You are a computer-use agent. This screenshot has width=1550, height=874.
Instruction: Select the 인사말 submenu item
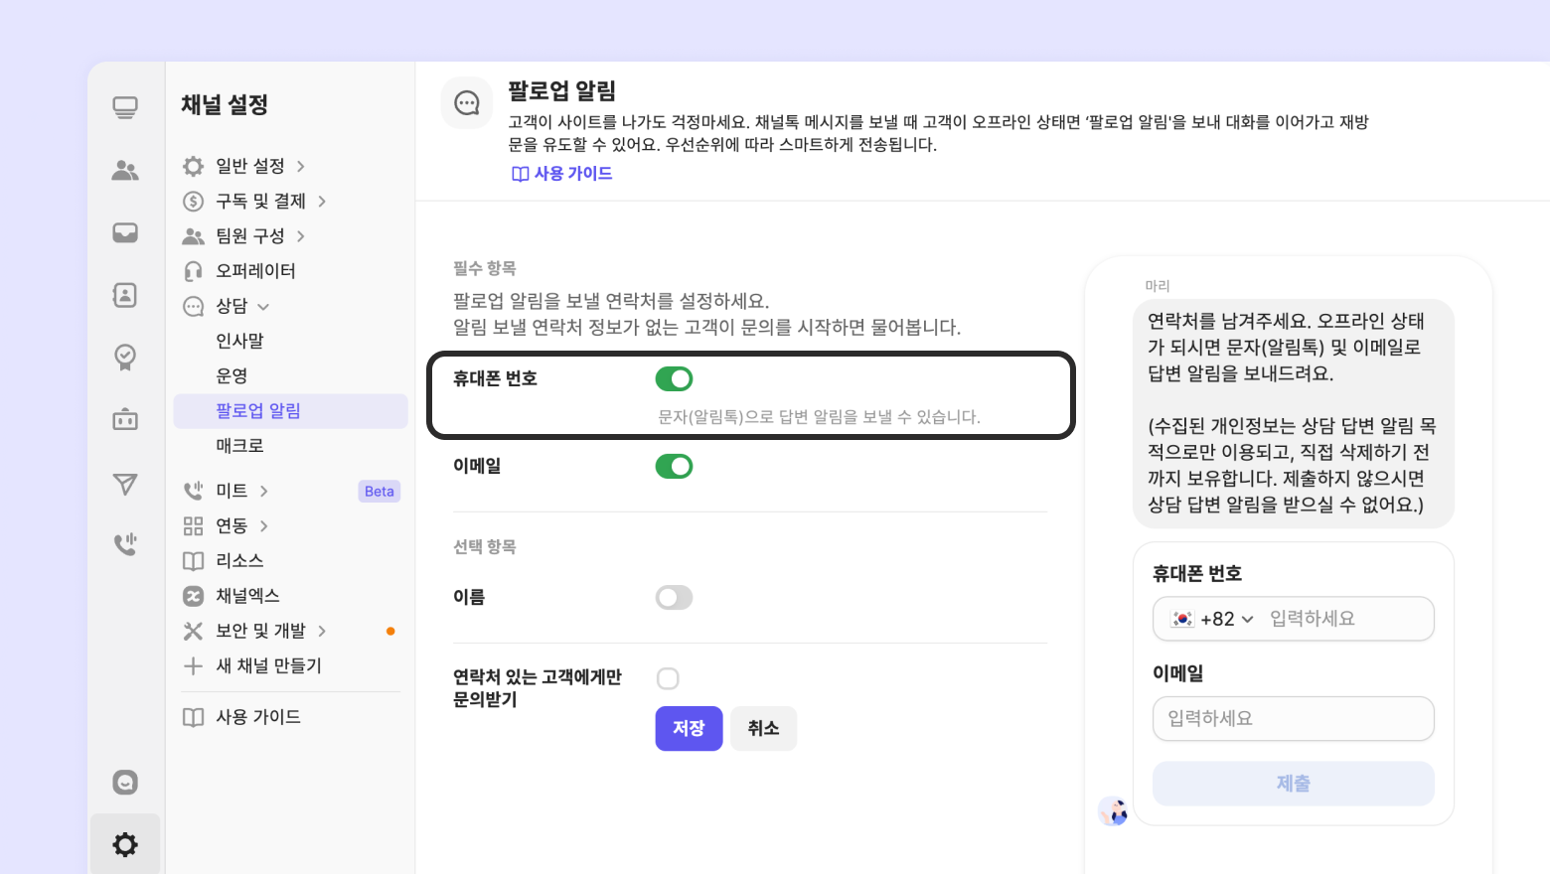240,341
